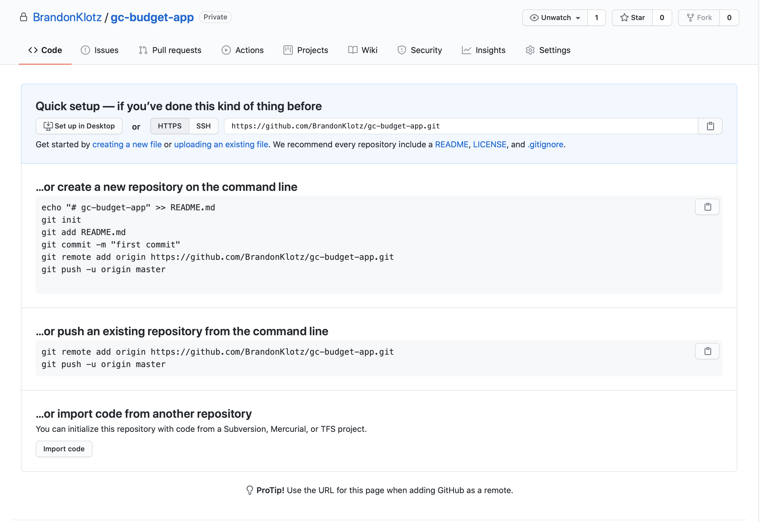Viewport: 760px width, 522px height.
Task: Click Set up in Desktop
Action: coord(79,126)
